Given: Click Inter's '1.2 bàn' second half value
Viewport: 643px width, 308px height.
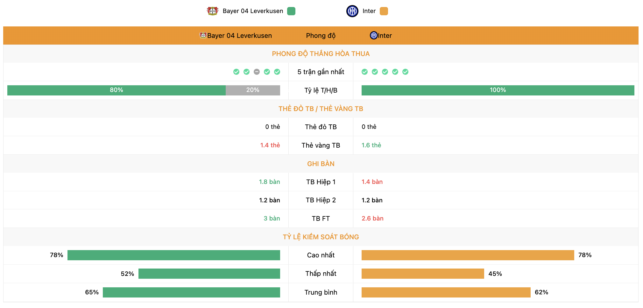Looking at the screenshot, I should point(372,200).
